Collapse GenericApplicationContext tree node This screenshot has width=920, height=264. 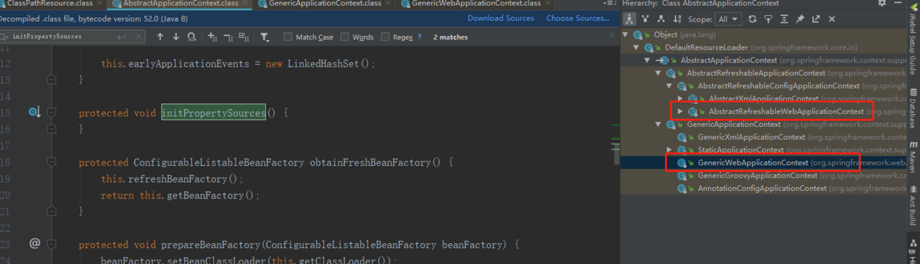pyautogui.click(x=658, y=124)
